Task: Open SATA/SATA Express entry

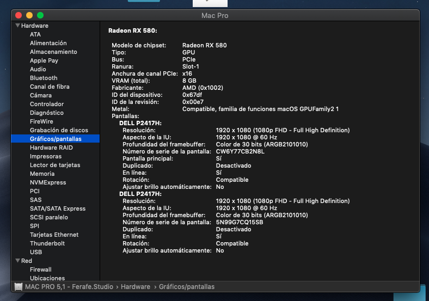Action: click(x=58, y=208)
